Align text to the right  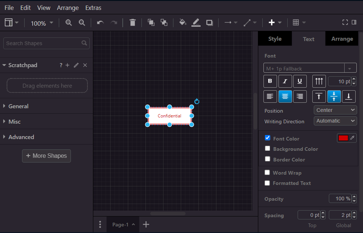click(x=300, y=97)
